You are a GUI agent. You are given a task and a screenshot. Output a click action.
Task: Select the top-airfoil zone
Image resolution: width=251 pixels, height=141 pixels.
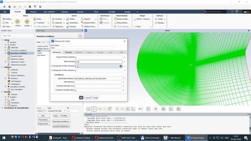point(41,55)
